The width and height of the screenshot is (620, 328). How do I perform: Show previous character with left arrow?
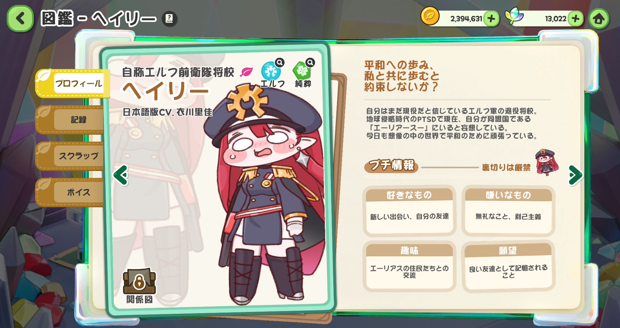(x=121, y=175)
